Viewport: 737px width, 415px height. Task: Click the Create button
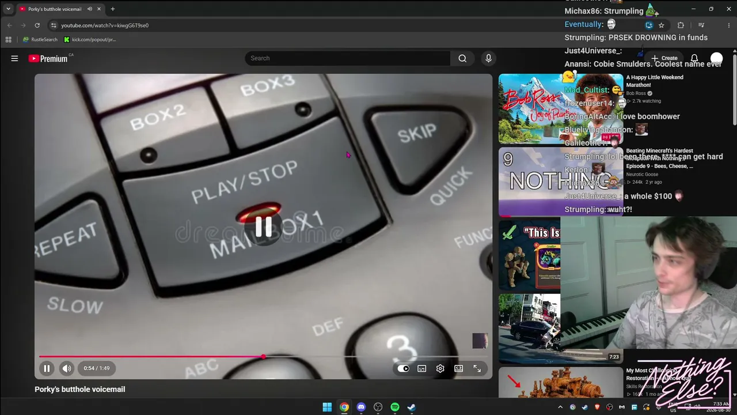[x=664, y=58]
